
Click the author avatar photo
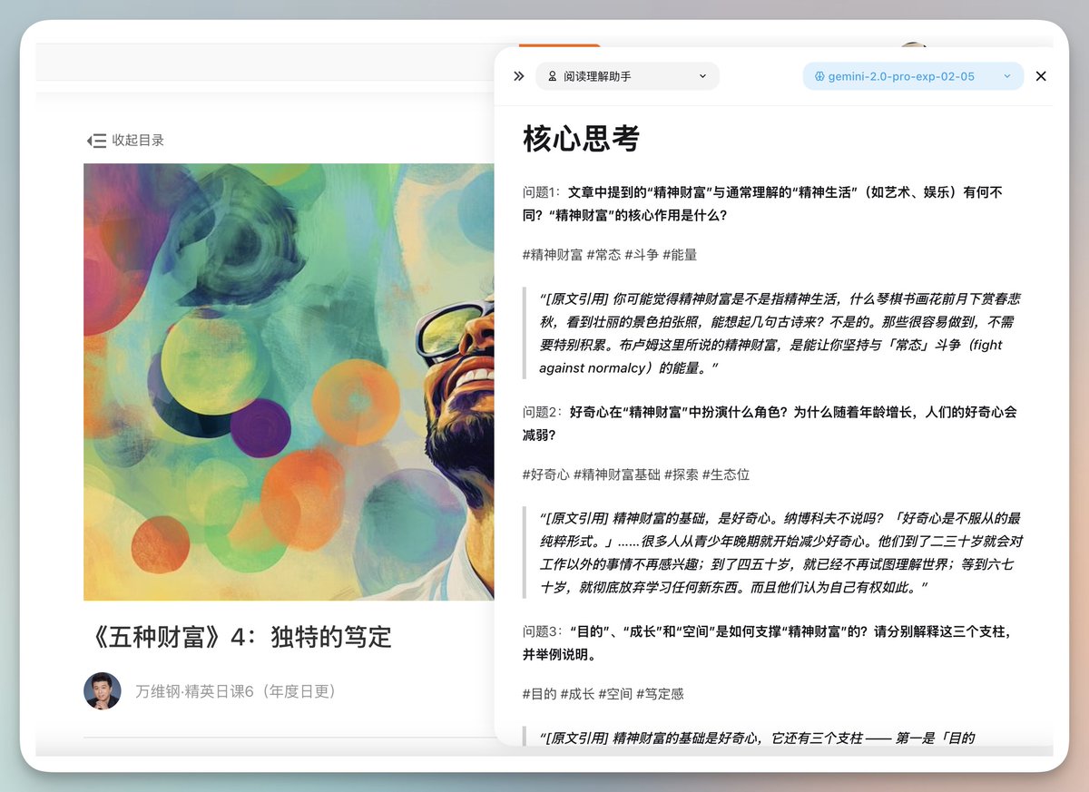pos(103,691)
